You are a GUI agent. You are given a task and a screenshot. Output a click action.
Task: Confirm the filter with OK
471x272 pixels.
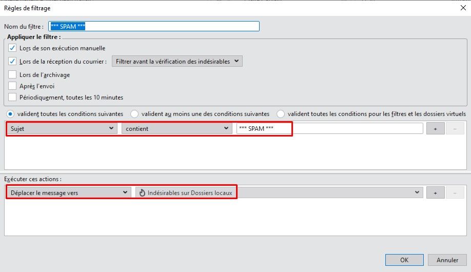(x=404, y=260)
